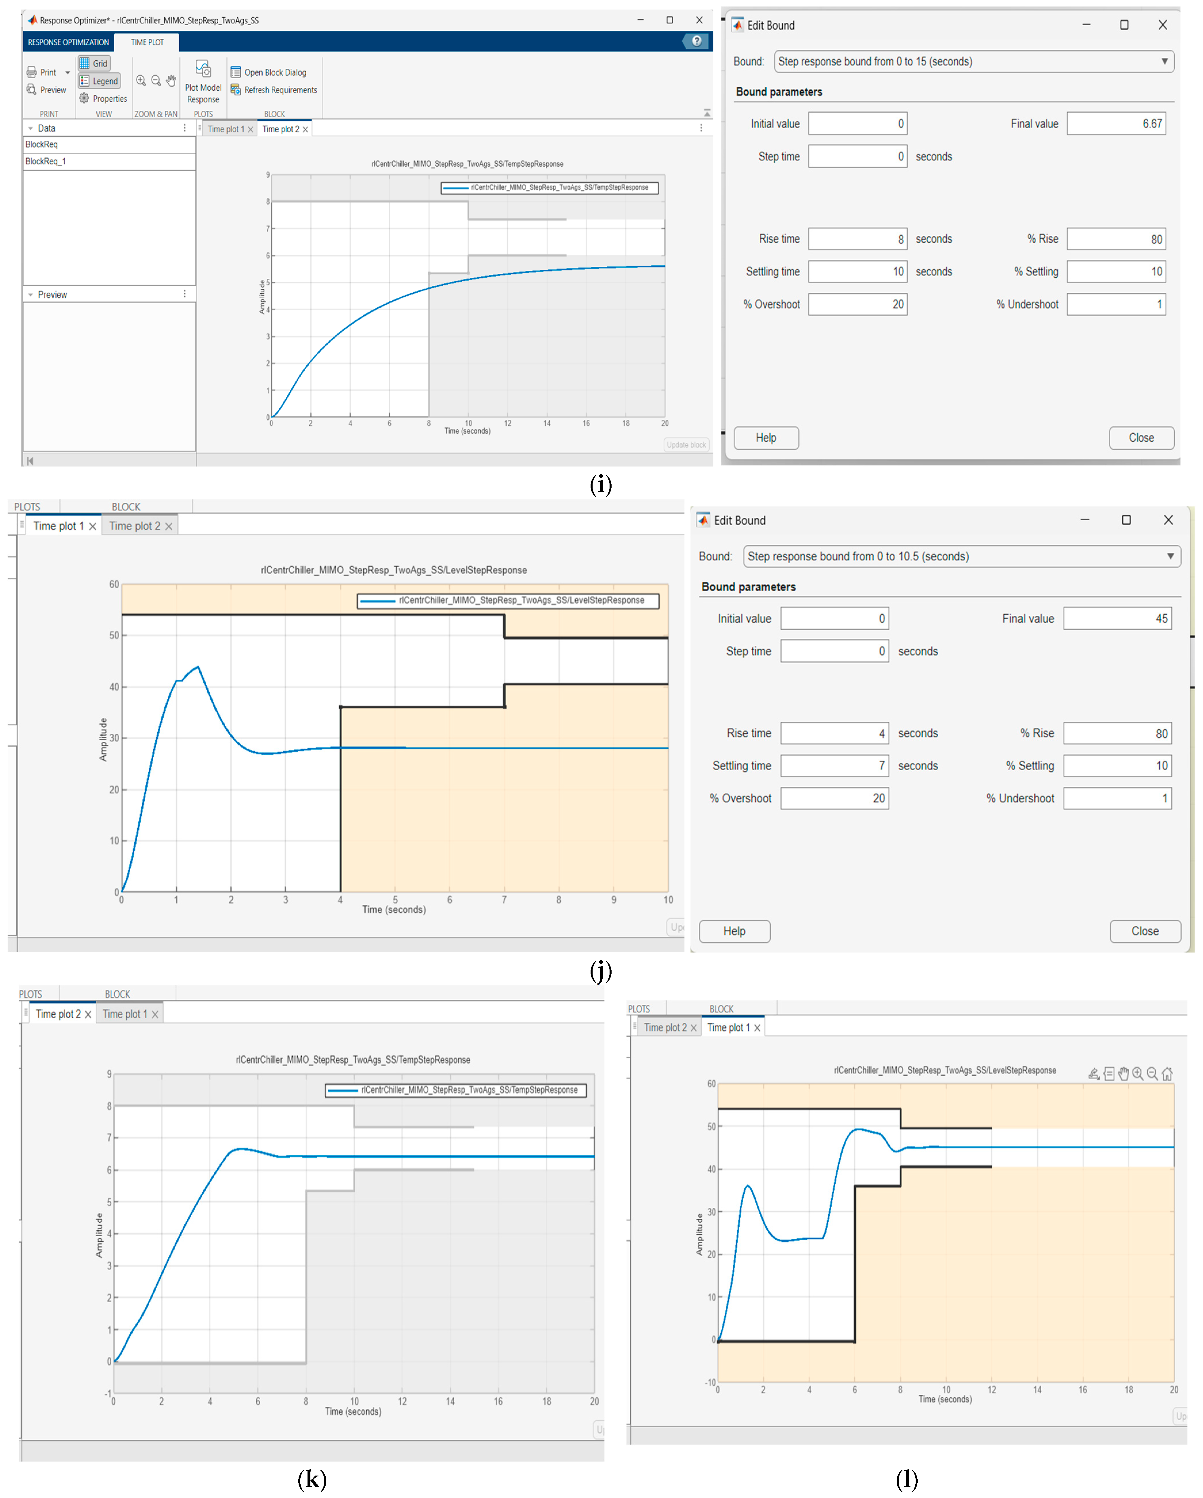Image resolution: width=1203 pixels, height=1498 pixels.
Task: Click the Plot Model Response icon
Action: [203, 69]
